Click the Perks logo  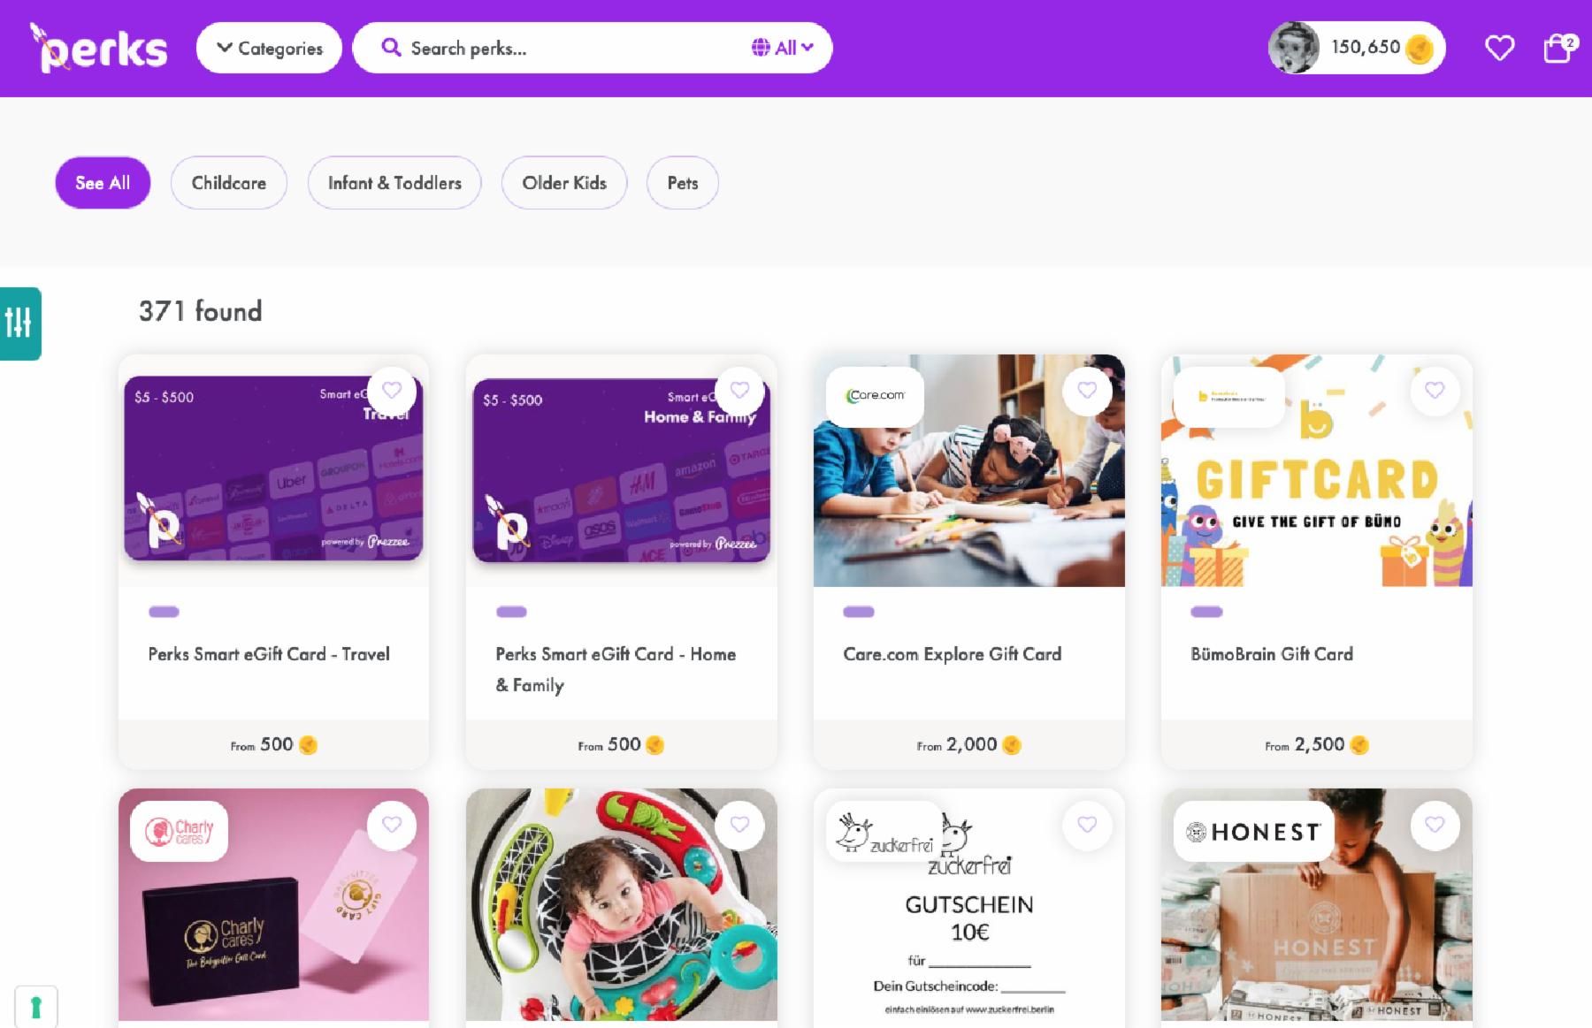tap(98, 48)
